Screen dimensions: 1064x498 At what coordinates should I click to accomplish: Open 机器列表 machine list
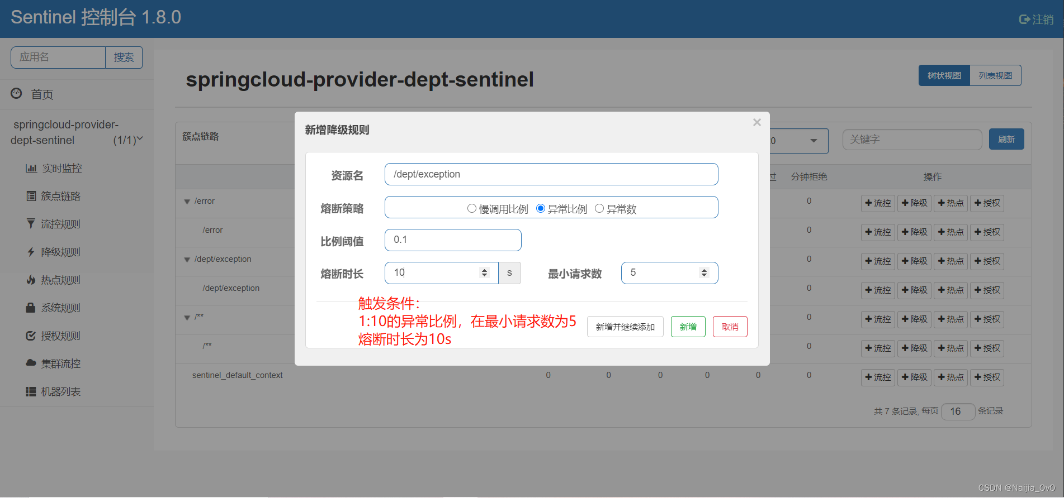pos(54,391)
